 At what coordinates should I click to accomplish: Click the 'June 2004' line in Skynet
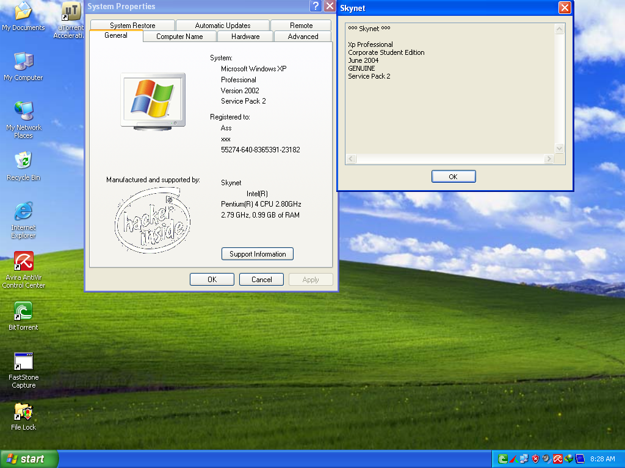coord(363,60)
